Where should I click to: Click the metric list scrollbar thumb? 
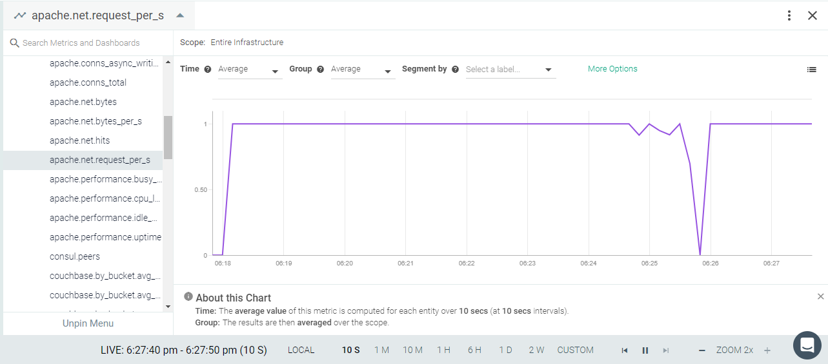(x=168, y=137)
